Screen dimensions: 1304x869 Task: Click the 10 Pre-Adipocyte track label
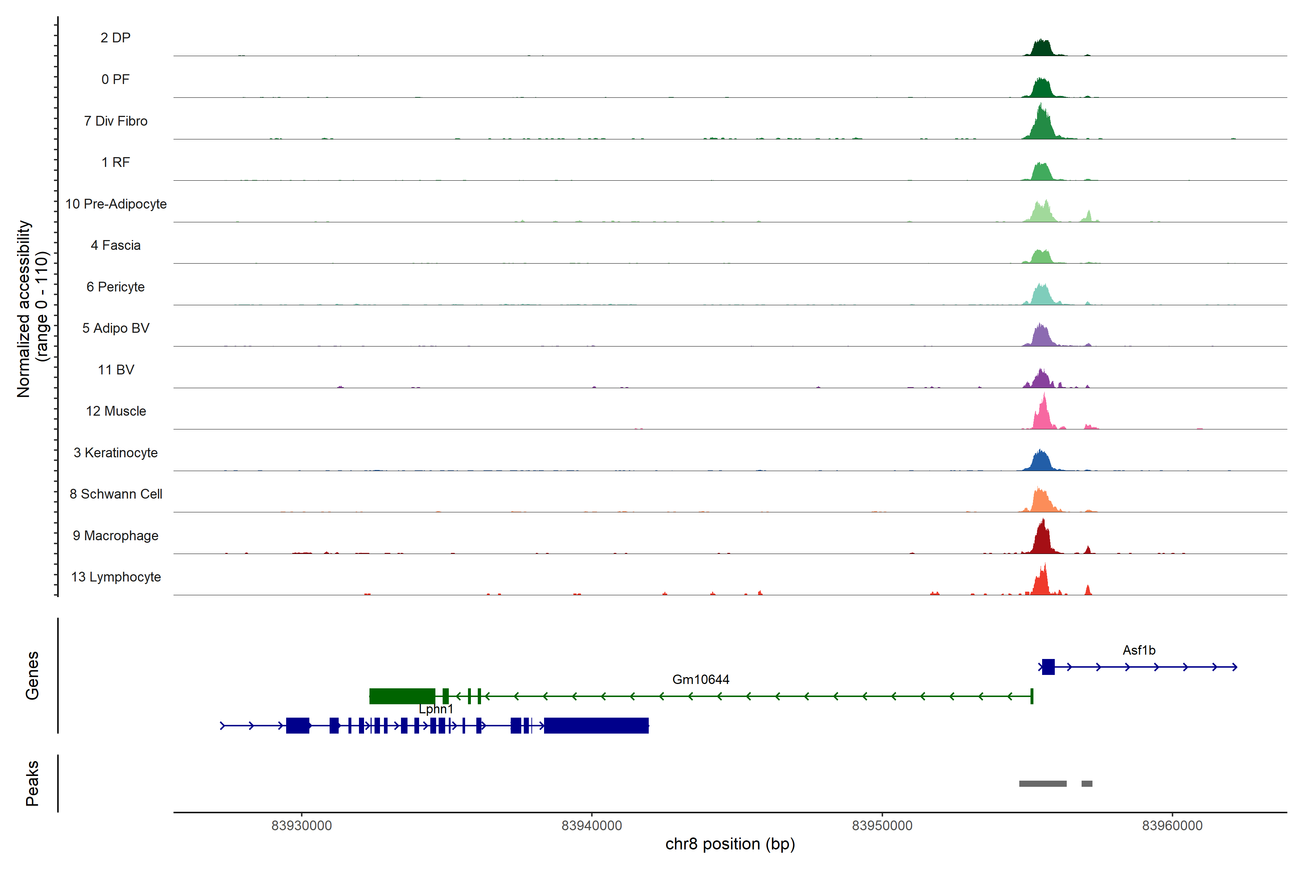click(x=116, y=204)
